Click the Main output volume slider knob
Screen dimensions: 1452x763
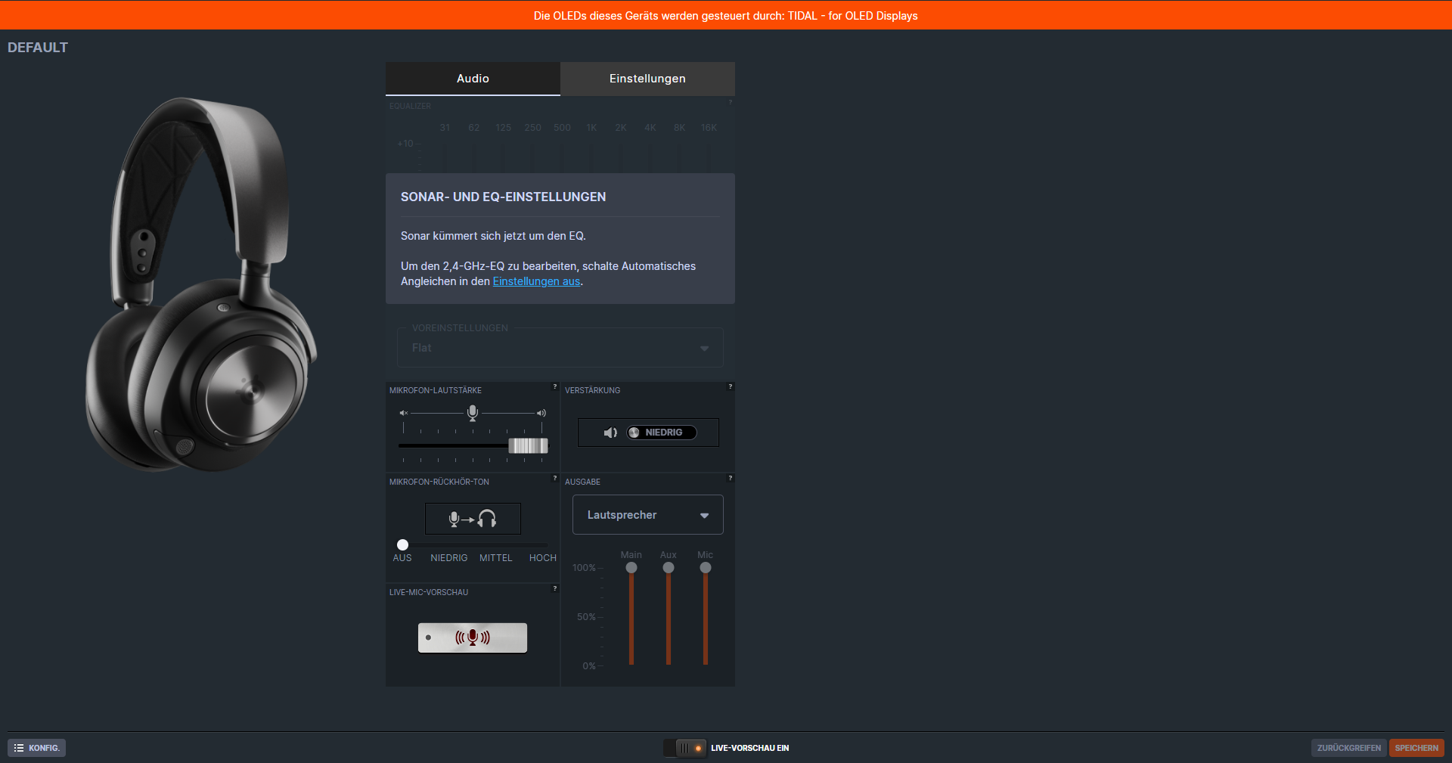pos(631,568)
